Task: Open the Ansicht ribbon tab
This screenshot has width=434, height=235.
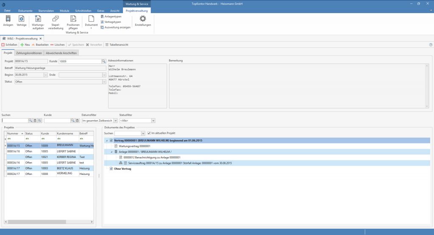Action: (114, 11)
